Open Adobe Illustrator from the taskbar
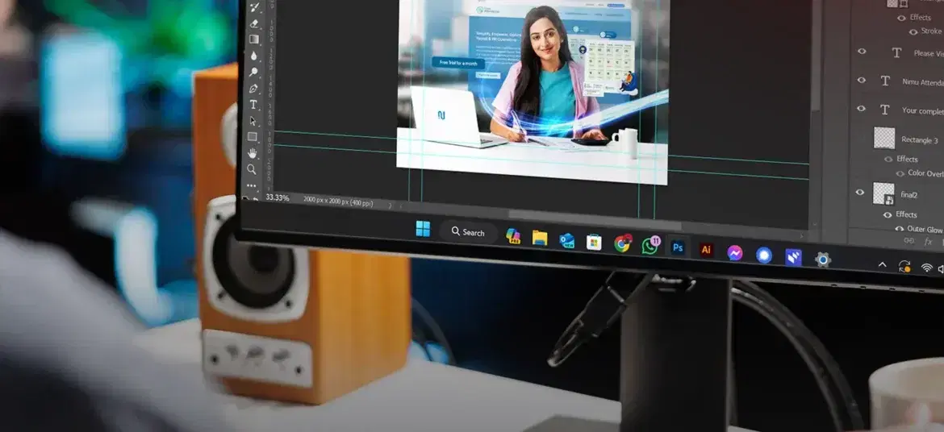This screenshot has width=944, height=432. coord(706,250)
